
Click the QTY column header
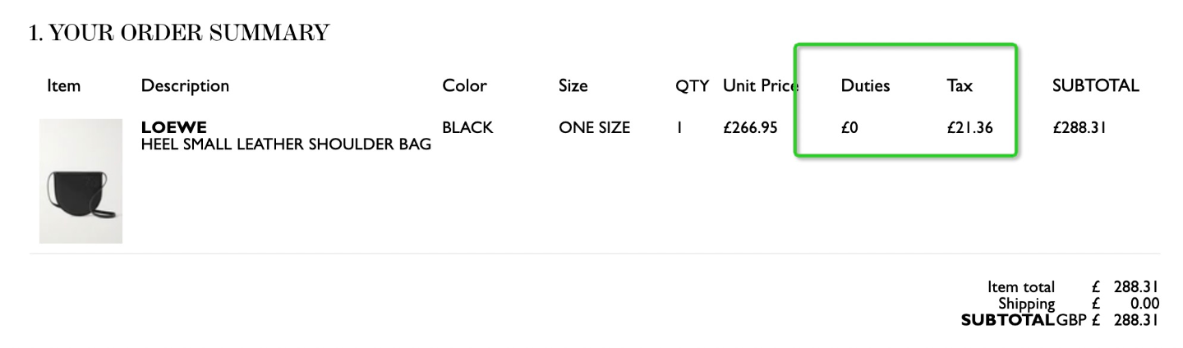click(692, 85)
